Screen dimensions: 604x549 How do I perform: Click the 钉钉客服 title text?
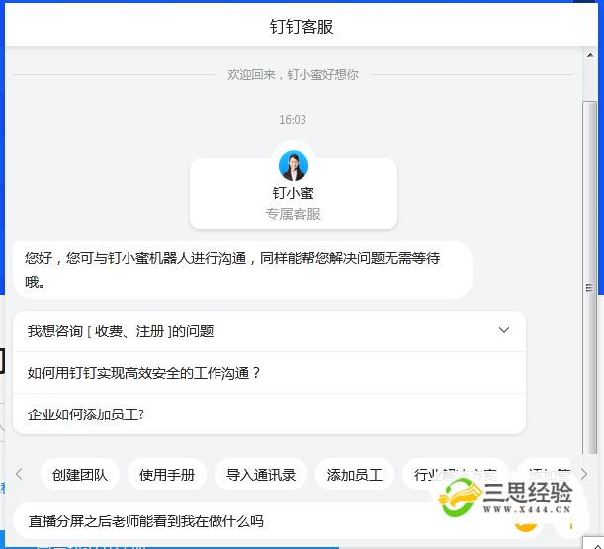302,27
